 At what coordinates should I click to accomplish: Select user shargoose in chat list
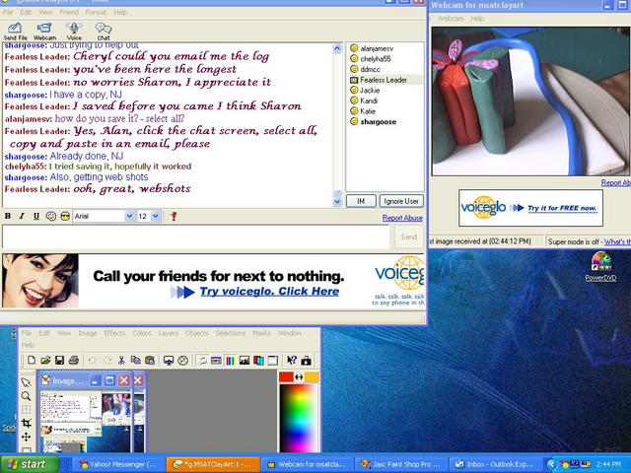pos(374,121)
